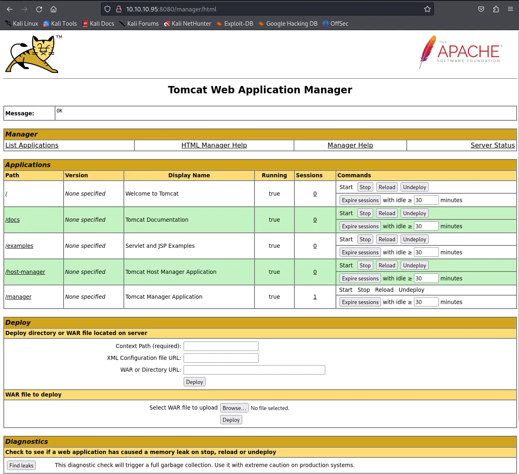This screenshot has width=519, height=474.
Task: Open the /examples application path
Action: pyautogui.click(x=19, y=246)
